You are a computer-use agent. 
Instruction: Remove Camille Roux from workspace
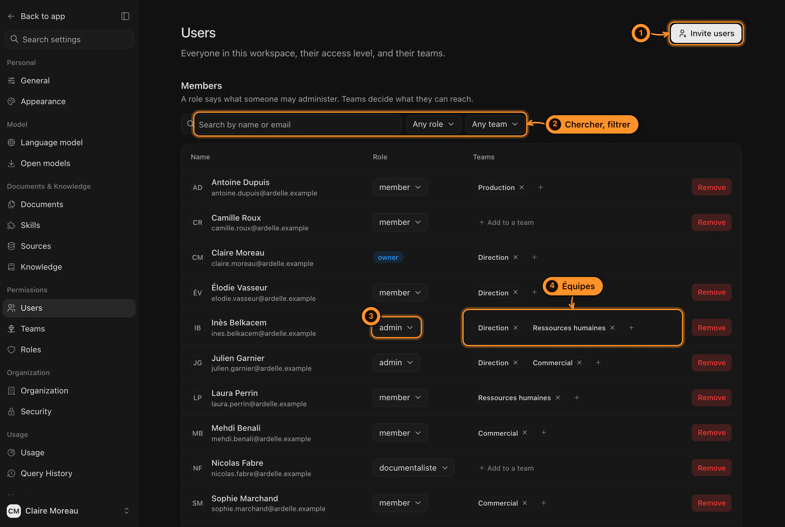tap(711, 222)
